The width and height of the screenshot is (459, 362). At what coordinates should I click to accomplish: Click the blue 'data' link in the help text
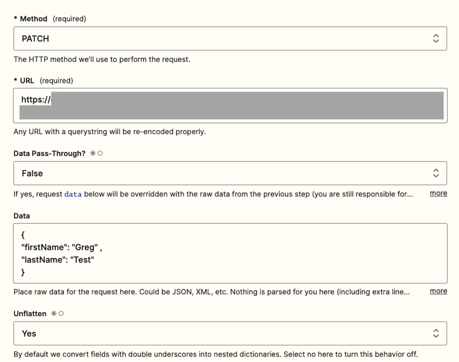click(73, 194)
